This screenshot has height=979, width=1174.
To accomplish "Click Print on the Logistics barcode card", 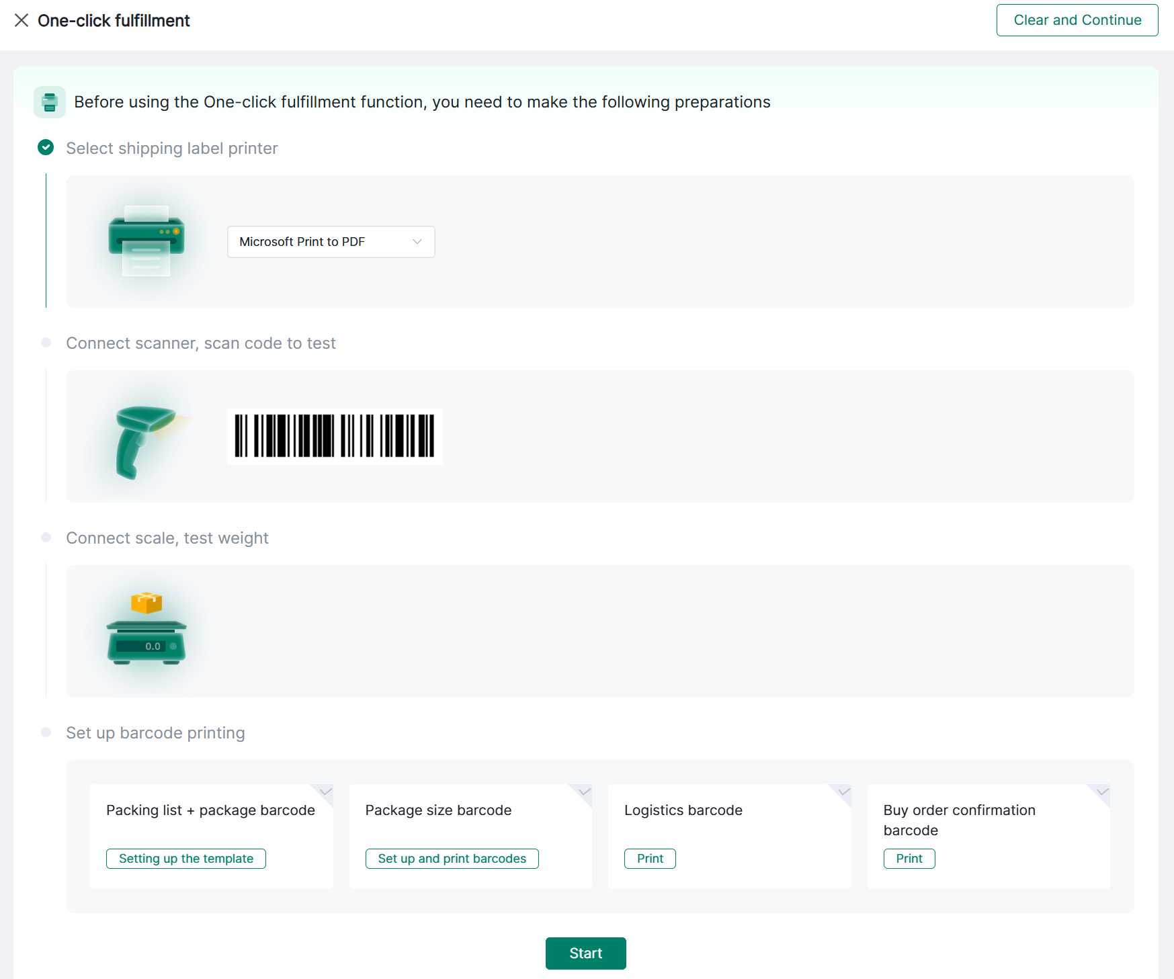I will 649,858.
